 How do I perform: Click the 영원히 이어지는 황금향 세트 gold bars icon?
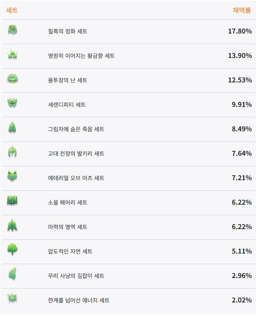click(12, 55)
